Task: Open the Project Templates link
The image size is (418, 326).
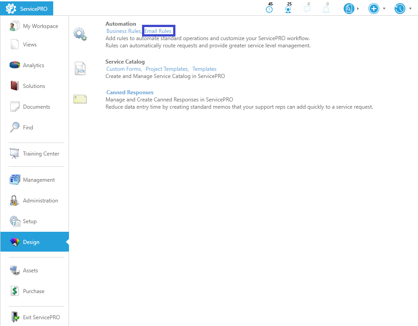Action: click(166, 69)
